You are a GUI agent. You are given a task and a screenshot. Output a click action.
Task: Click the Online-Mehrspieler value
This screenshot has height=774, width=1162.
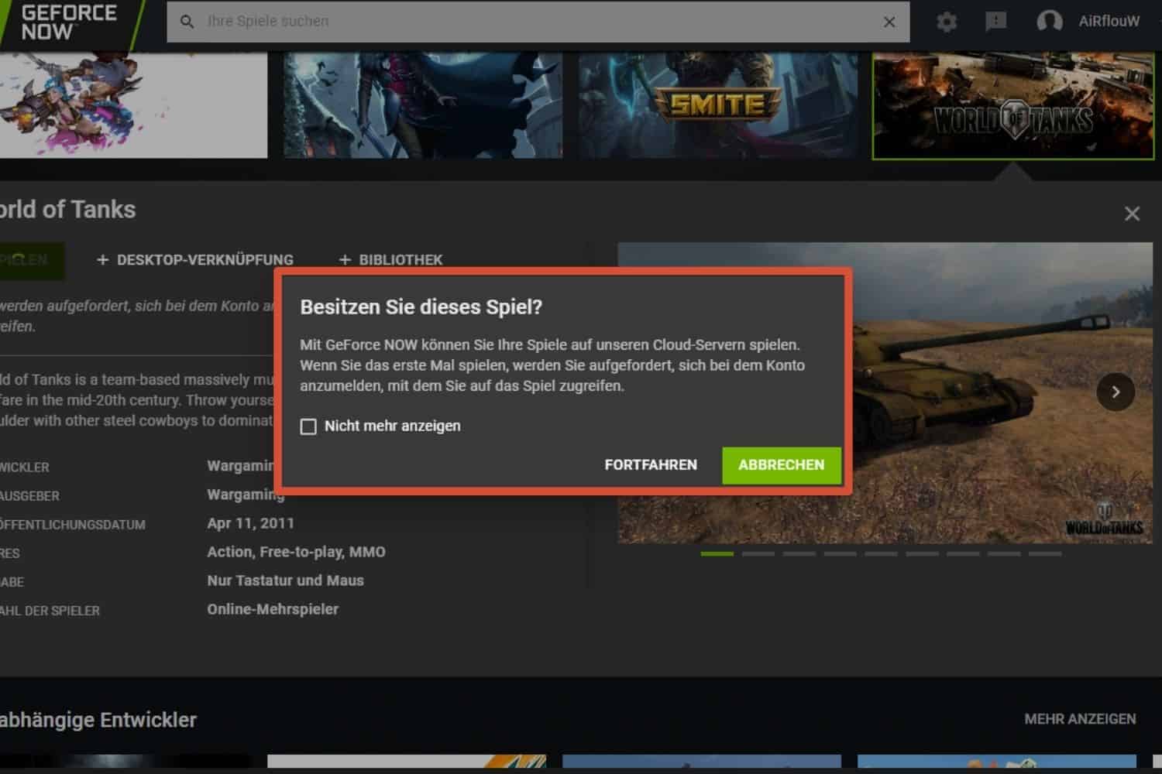[x=273, y=609]
